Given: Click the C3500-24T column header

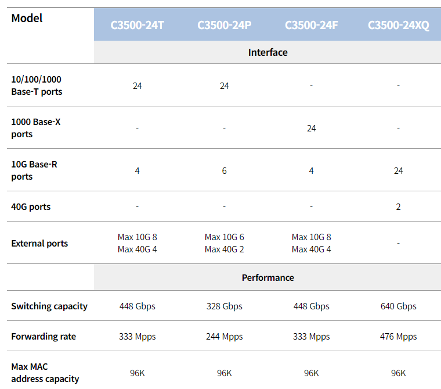Looking at the screenshot, I should [x=137, y=26].
